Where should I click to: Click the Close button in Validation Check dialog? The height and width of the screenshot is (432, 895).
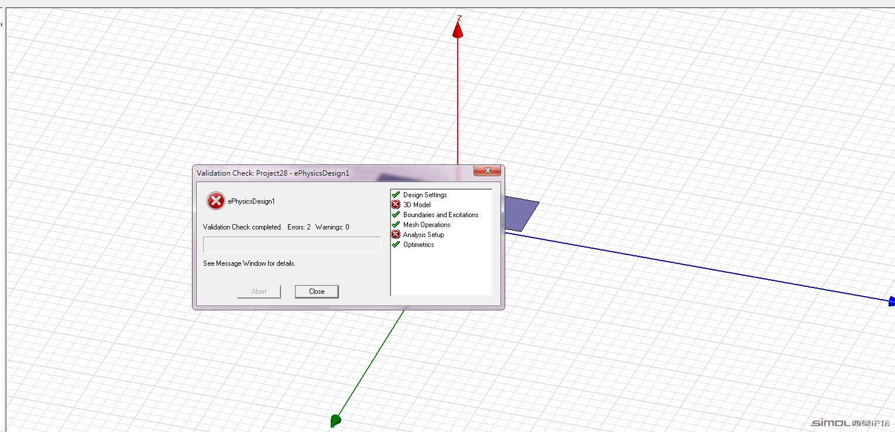[317, 292]
